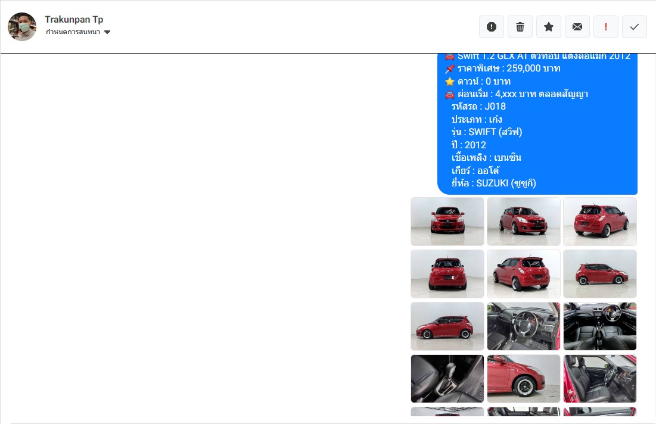This screenshot has height=424, width=656.
Task: Click the blue Swift car details message bubble
Action: pyautogui.click(x=537, y=124)
